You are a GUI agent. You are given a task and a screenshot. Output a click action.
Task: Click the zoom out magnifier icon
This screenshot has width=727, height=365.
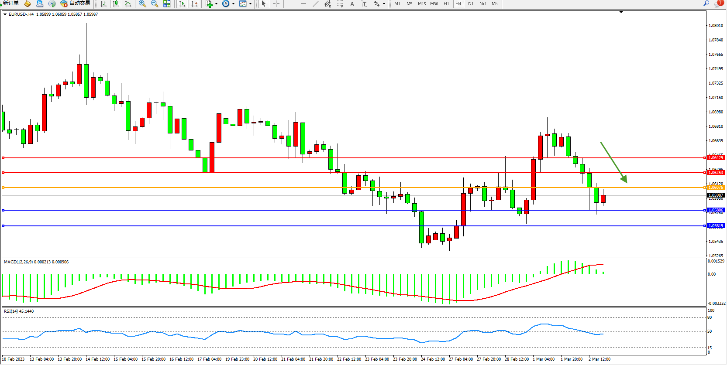pyautogui.click(x=154, y=3)
